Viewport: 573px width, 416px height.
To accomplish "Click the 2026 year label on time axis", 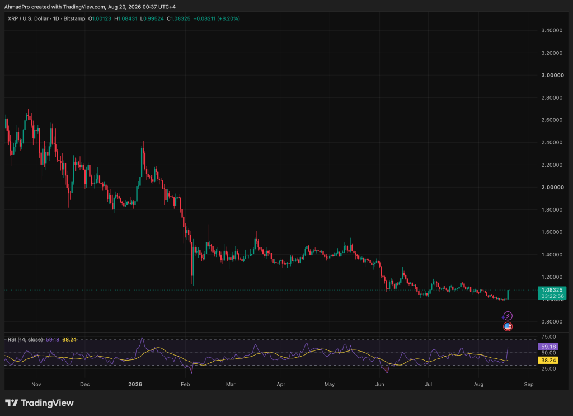I will 135,384.
